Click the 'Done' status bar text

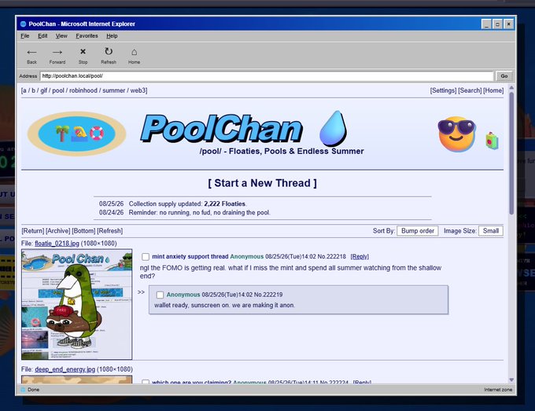pos(33,390)
